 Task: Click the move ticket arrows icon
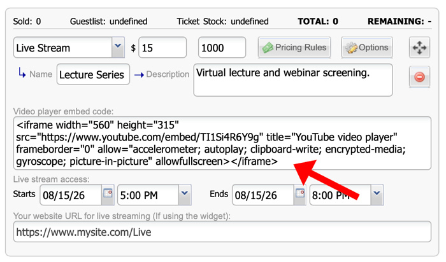[x=419, y=48]
